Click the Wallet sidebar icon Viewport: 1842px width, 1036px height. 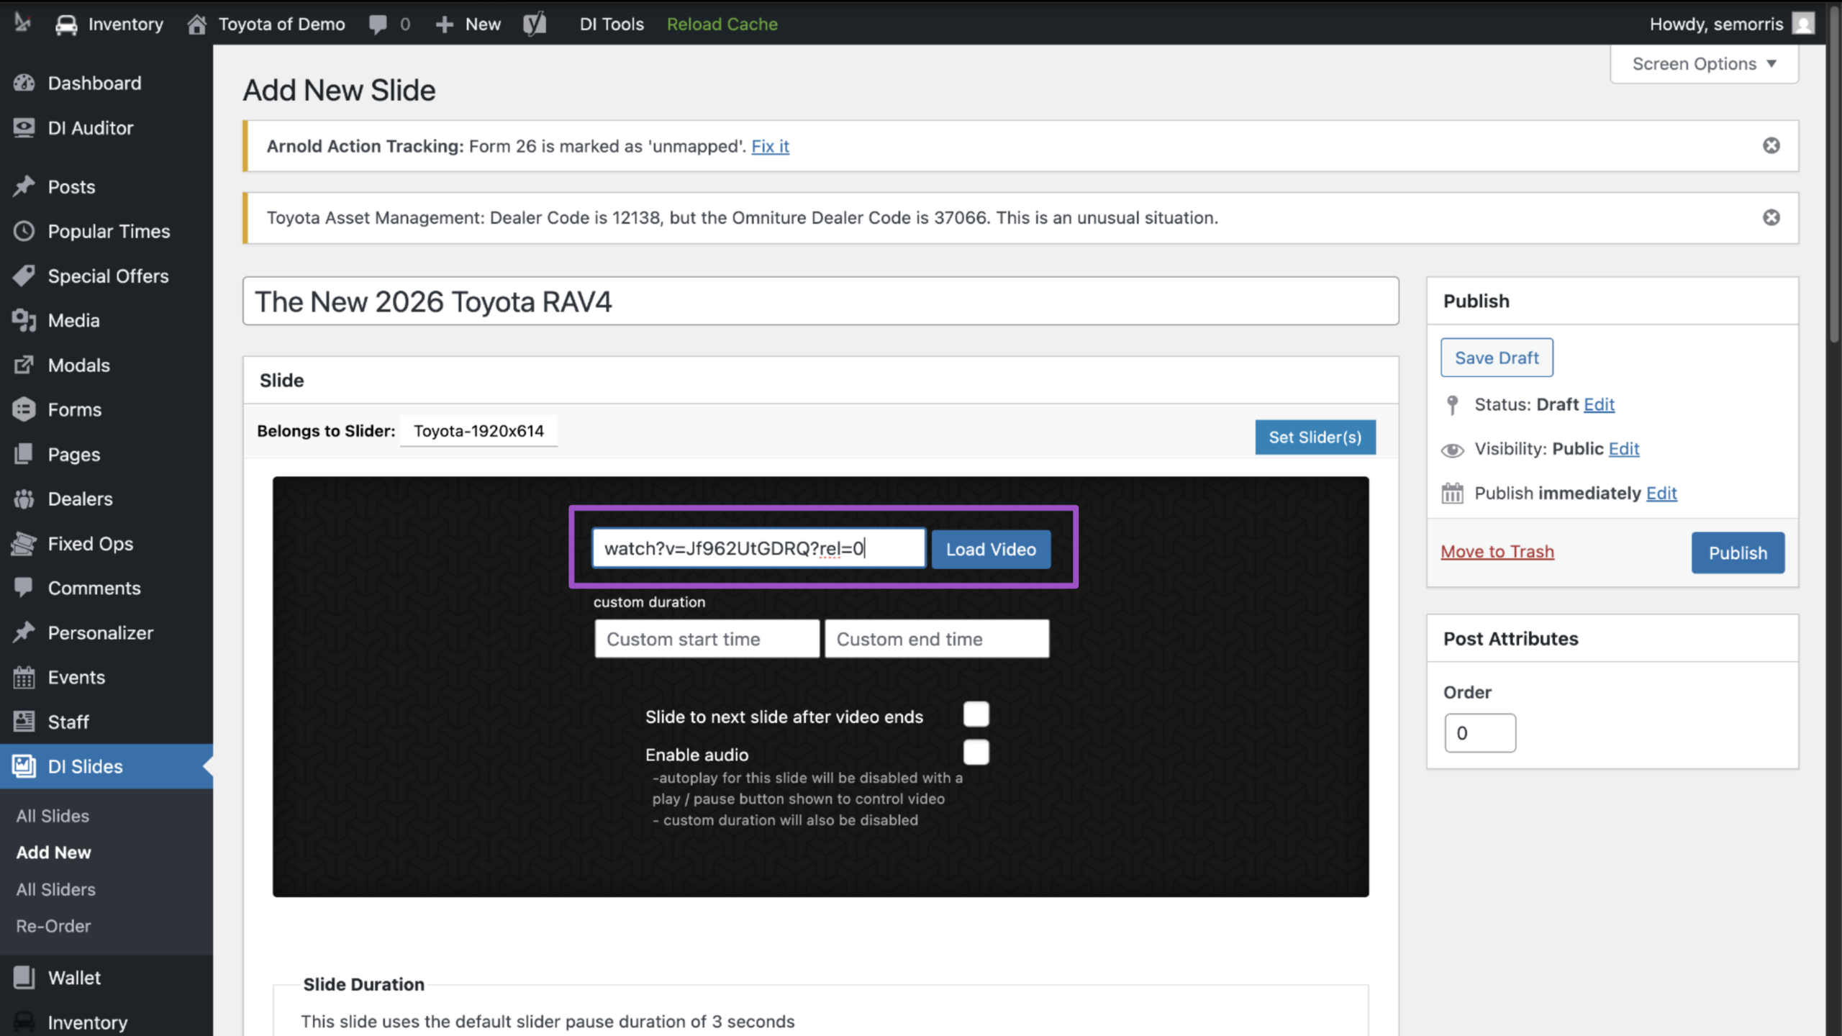[24, 977]
